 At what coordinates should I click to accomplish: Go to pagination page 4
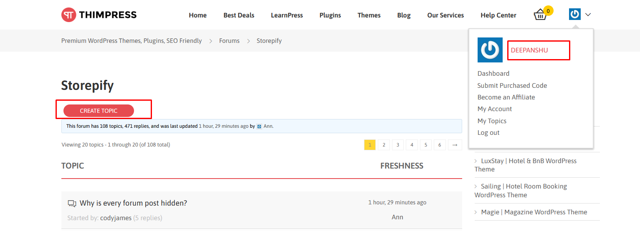412,145
